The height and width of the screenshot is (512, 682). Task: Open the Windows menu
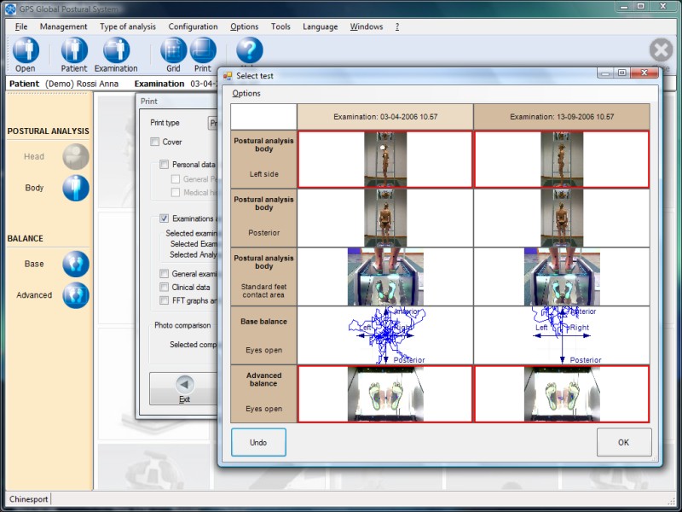(367, 26)
